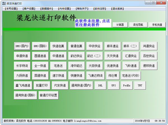Select the 韵达（二） button
The image size is (168, 125).
[95, 56]
